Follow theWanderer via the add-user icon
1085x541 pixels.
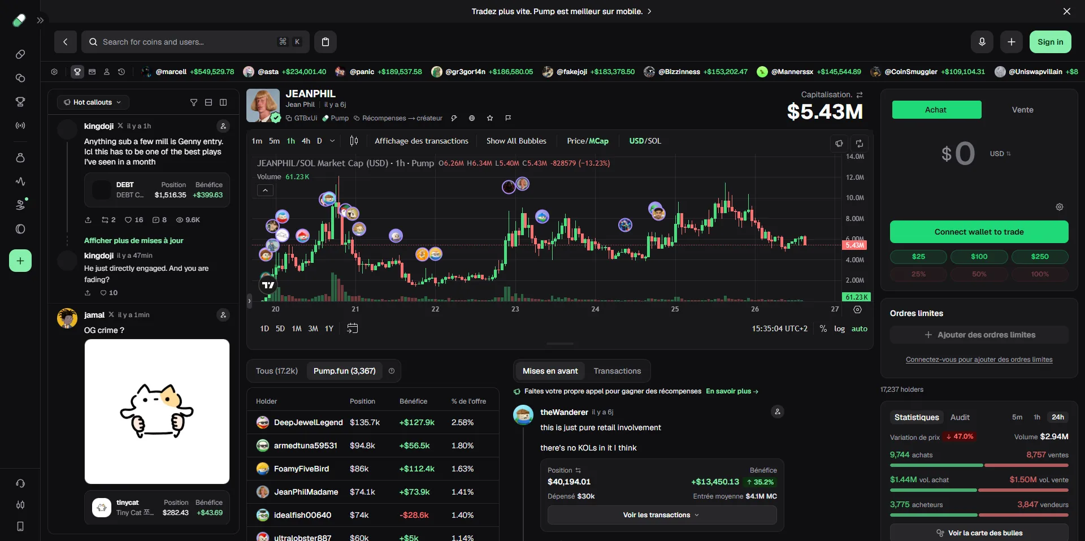point(778,412)
